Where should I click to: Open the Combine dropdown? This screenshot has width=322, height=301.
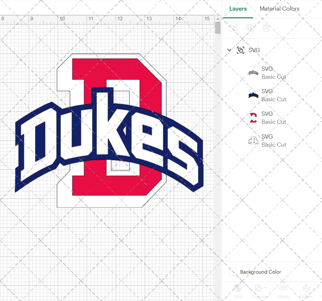click(260, 291)
